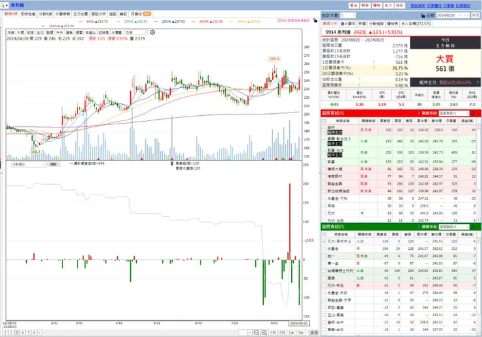Uncheck the 元大-員林中山 seller row checkbox
This screenshot has height=337, width=482.
click(x=324, y=241)
